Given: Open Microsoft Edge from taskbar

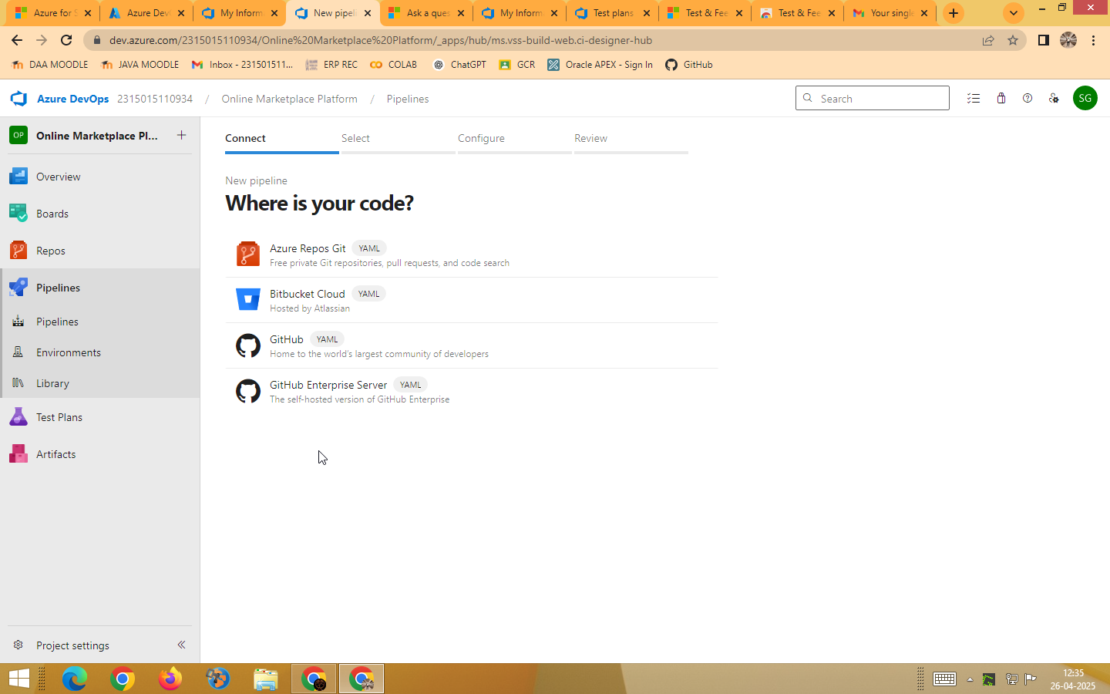Looking at the screenshot, I should click(75, 679).
